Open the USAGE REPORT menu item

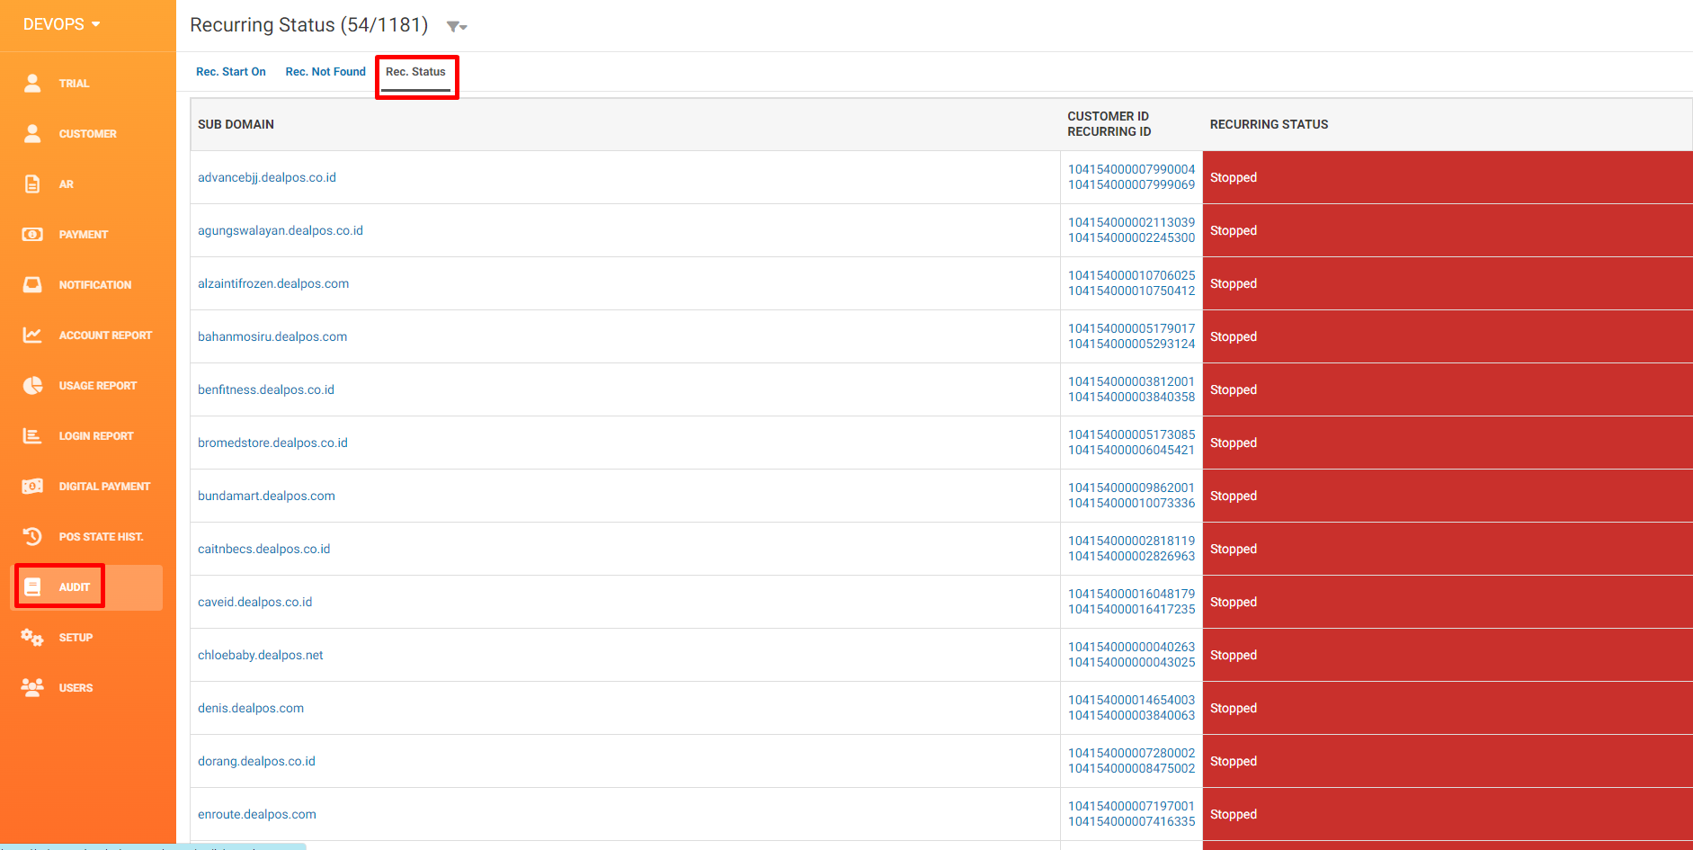(x=98, y=386)
